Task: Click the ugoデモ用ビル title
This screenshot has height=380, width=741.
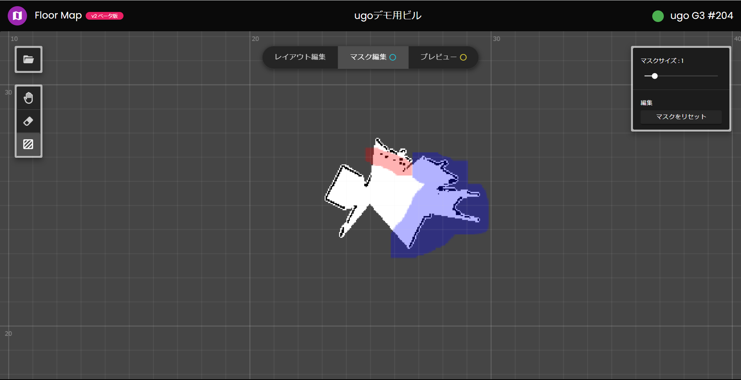Action: tap(387, 16)
